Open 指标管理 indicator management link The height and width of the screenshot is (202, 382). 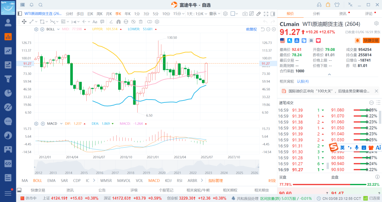(x=215, y=180)
